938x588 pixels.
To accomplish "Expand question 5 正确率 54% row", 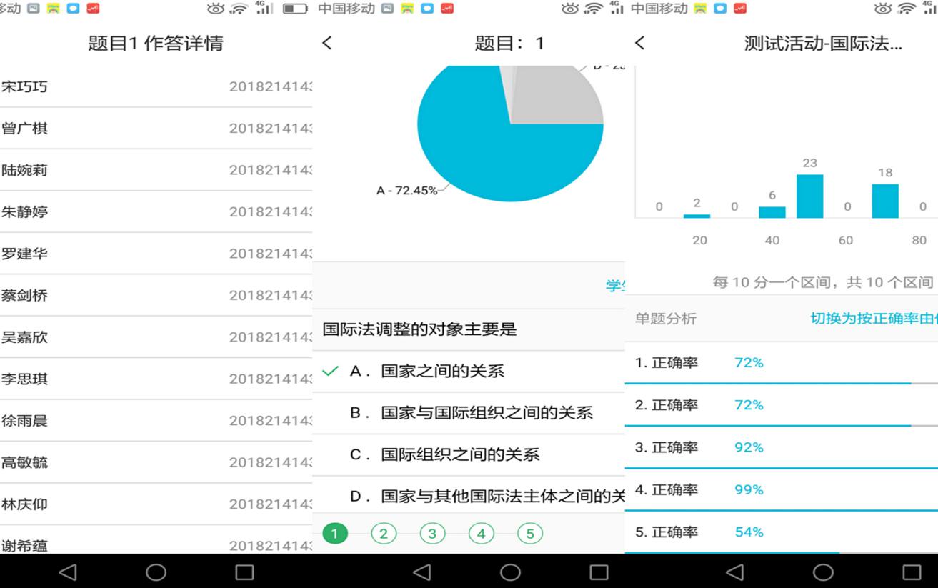I will click(781, 532).
